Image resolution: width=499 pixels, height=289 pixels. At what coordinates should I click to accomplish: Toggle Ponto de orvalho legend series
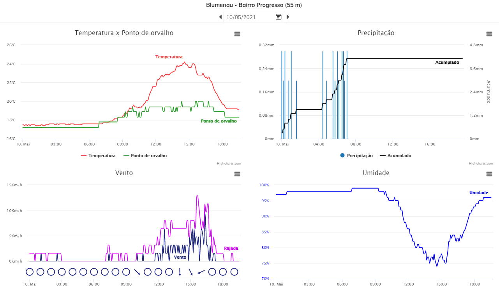[x=145, y=156]
